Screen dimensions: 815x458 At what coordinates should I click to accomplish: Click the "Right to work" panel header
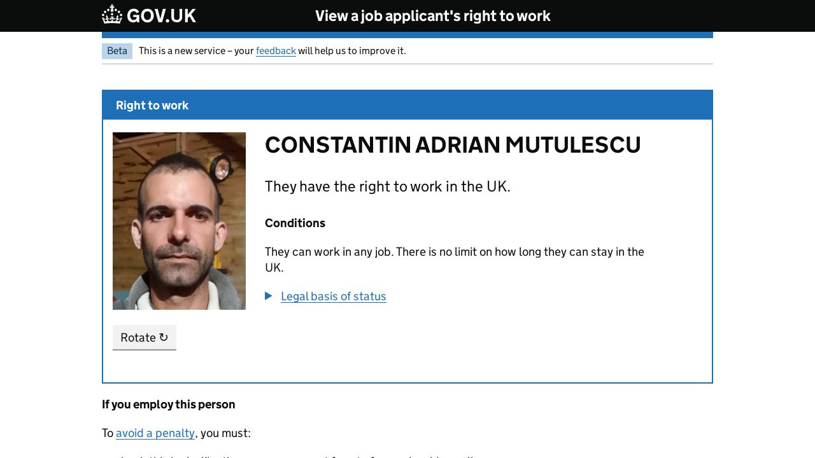click(152, 106)
